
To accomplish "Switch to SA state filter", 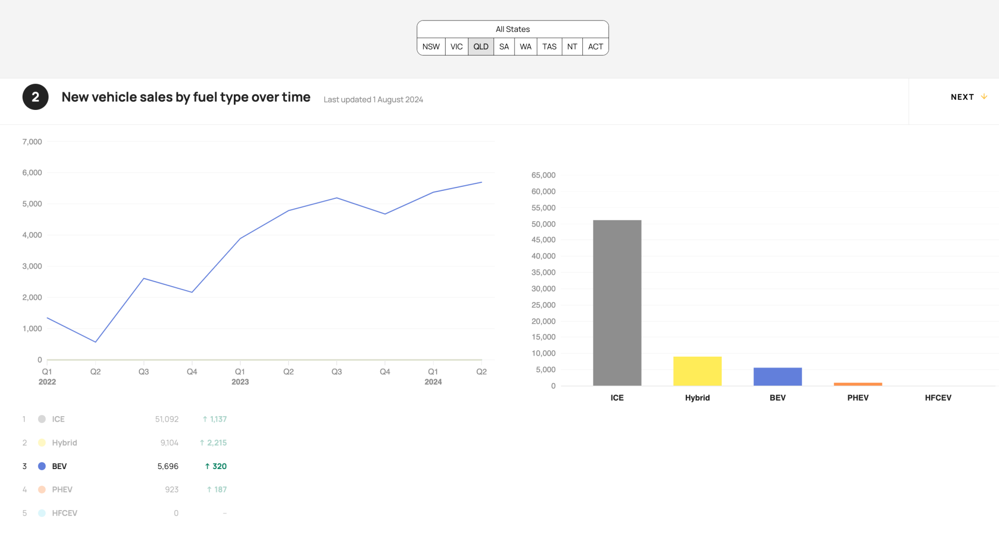I will coord(504,46).
